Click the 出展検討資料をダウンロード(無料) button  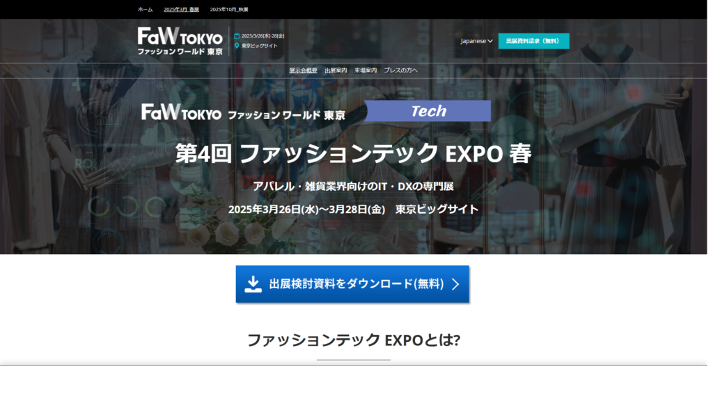[x=352, y=284]
